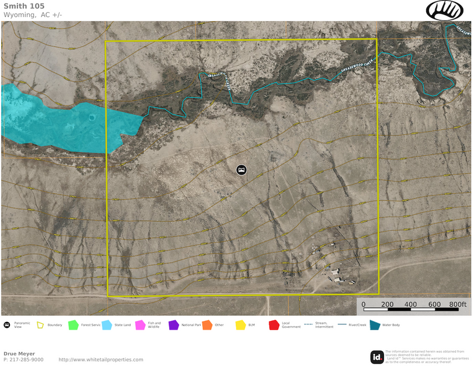Screen dimensions: 473x366
Task: Select the yellow BLM legend icon
Action: point(240,324)
